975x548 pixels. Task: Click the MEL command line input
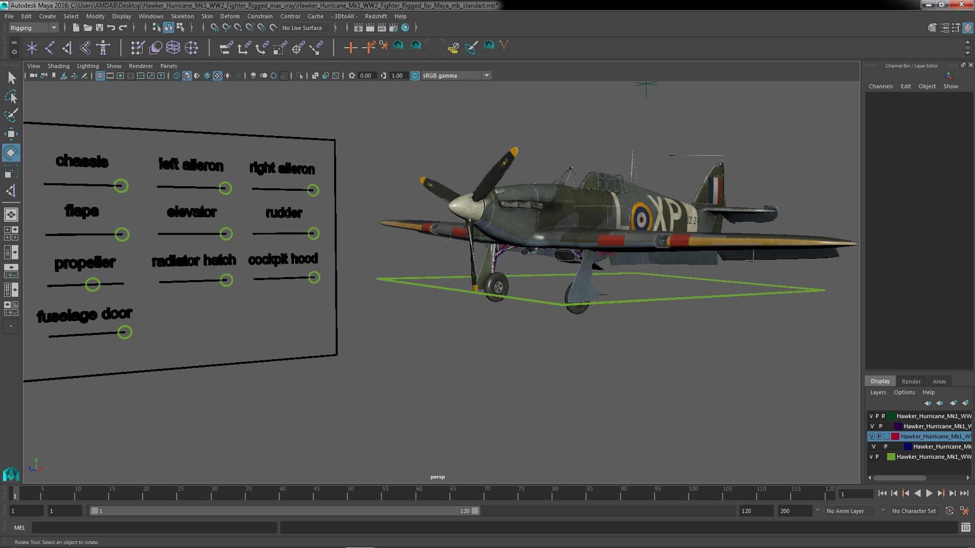[x=154, y=528]
